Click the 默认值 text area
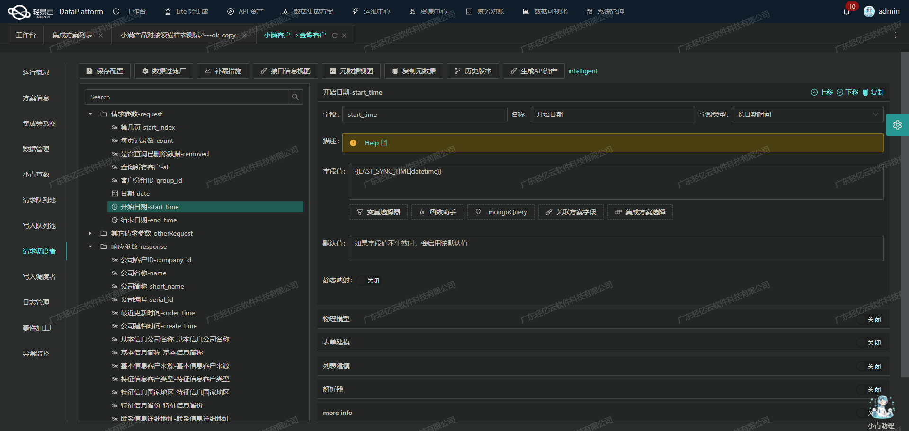The width and height of the screenshot is (909, 431). [x=616, y=248]
